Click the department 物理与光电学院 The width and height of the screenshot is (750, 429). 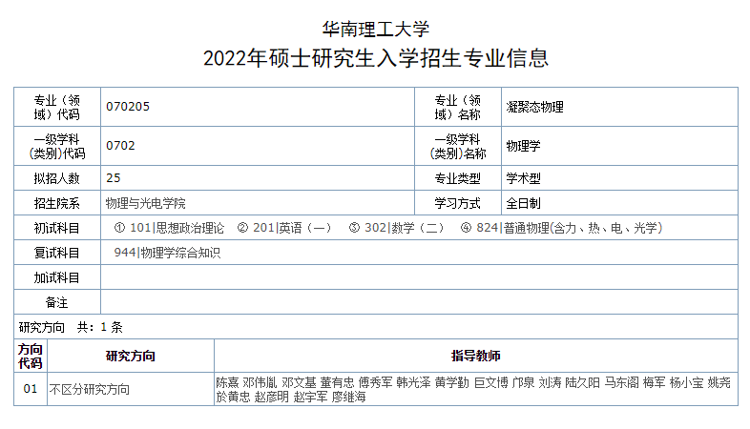pyautogui.click(x=145, y=203)
